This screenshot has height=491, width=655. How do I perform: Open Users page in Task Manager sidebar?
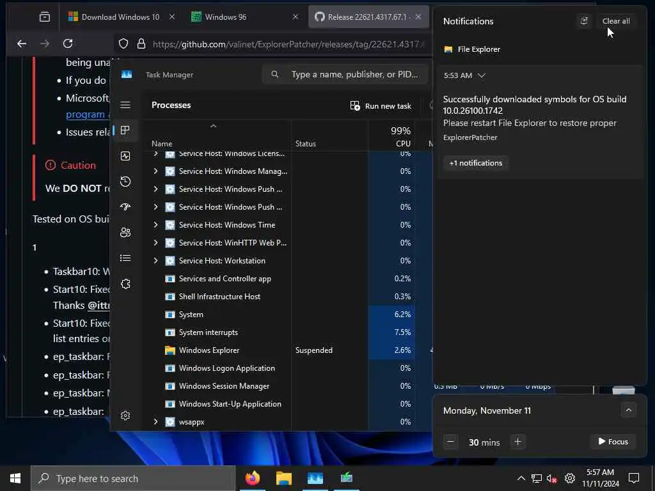click(125, 232)
